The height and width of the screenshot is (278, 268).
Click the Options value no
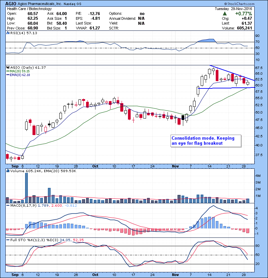[x=142, y=14]
